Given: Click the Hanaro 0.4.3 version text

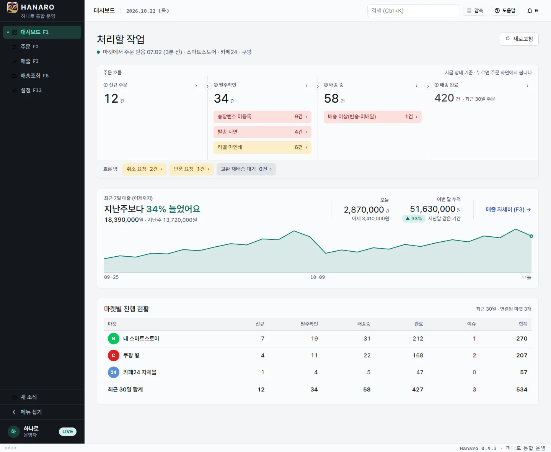Looking at the screenshot, I should pos(478,449).
